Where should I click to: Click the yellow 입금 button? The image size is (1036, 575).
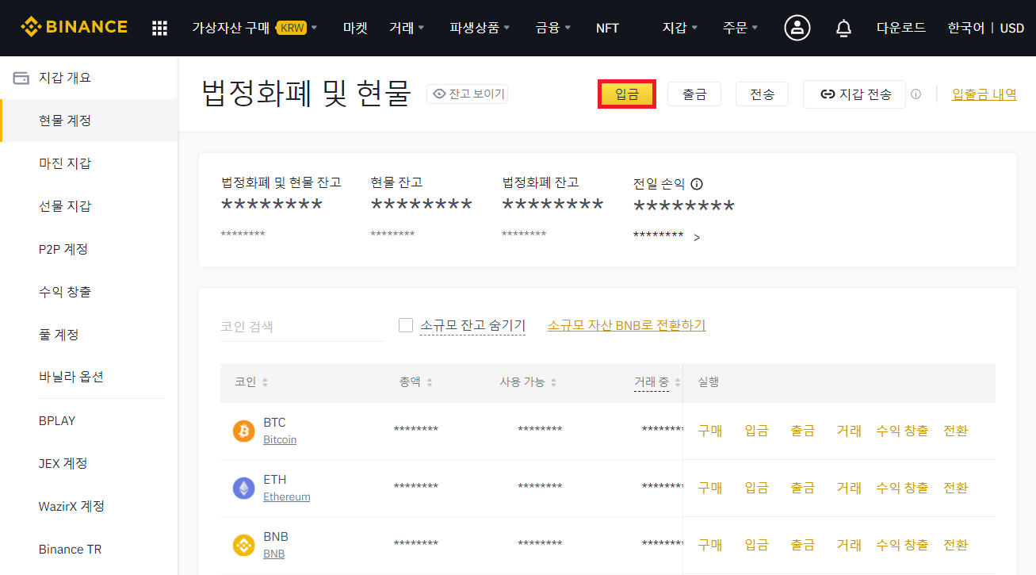tap(627, 94)
